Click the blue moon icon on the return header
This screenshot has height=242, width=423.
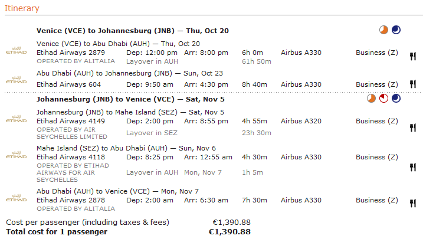pyautogui.click(x=395, y=99)
